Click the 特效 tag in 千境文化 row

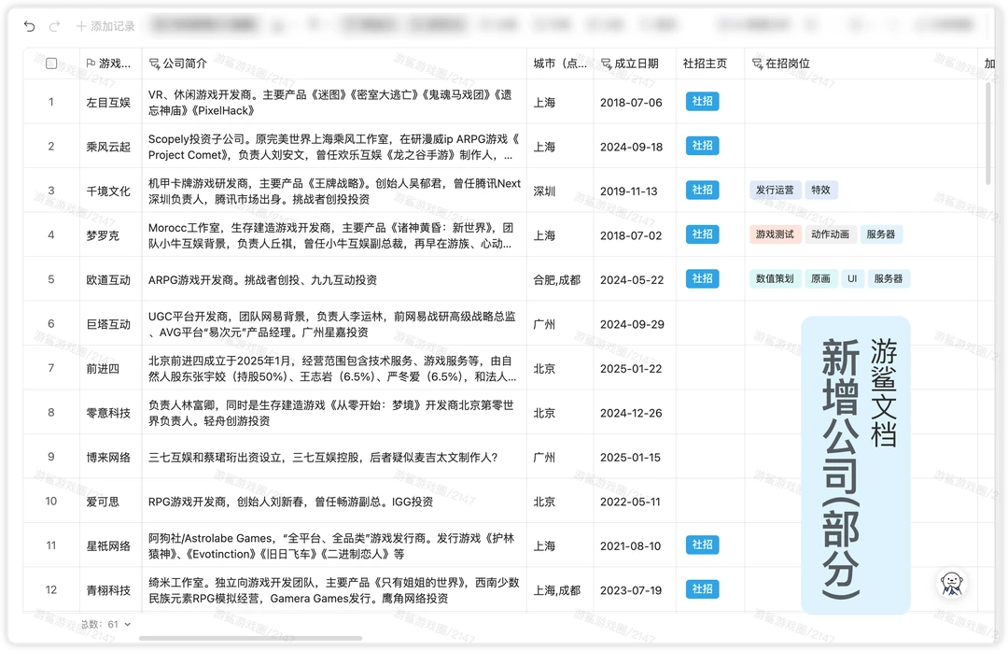821,191
